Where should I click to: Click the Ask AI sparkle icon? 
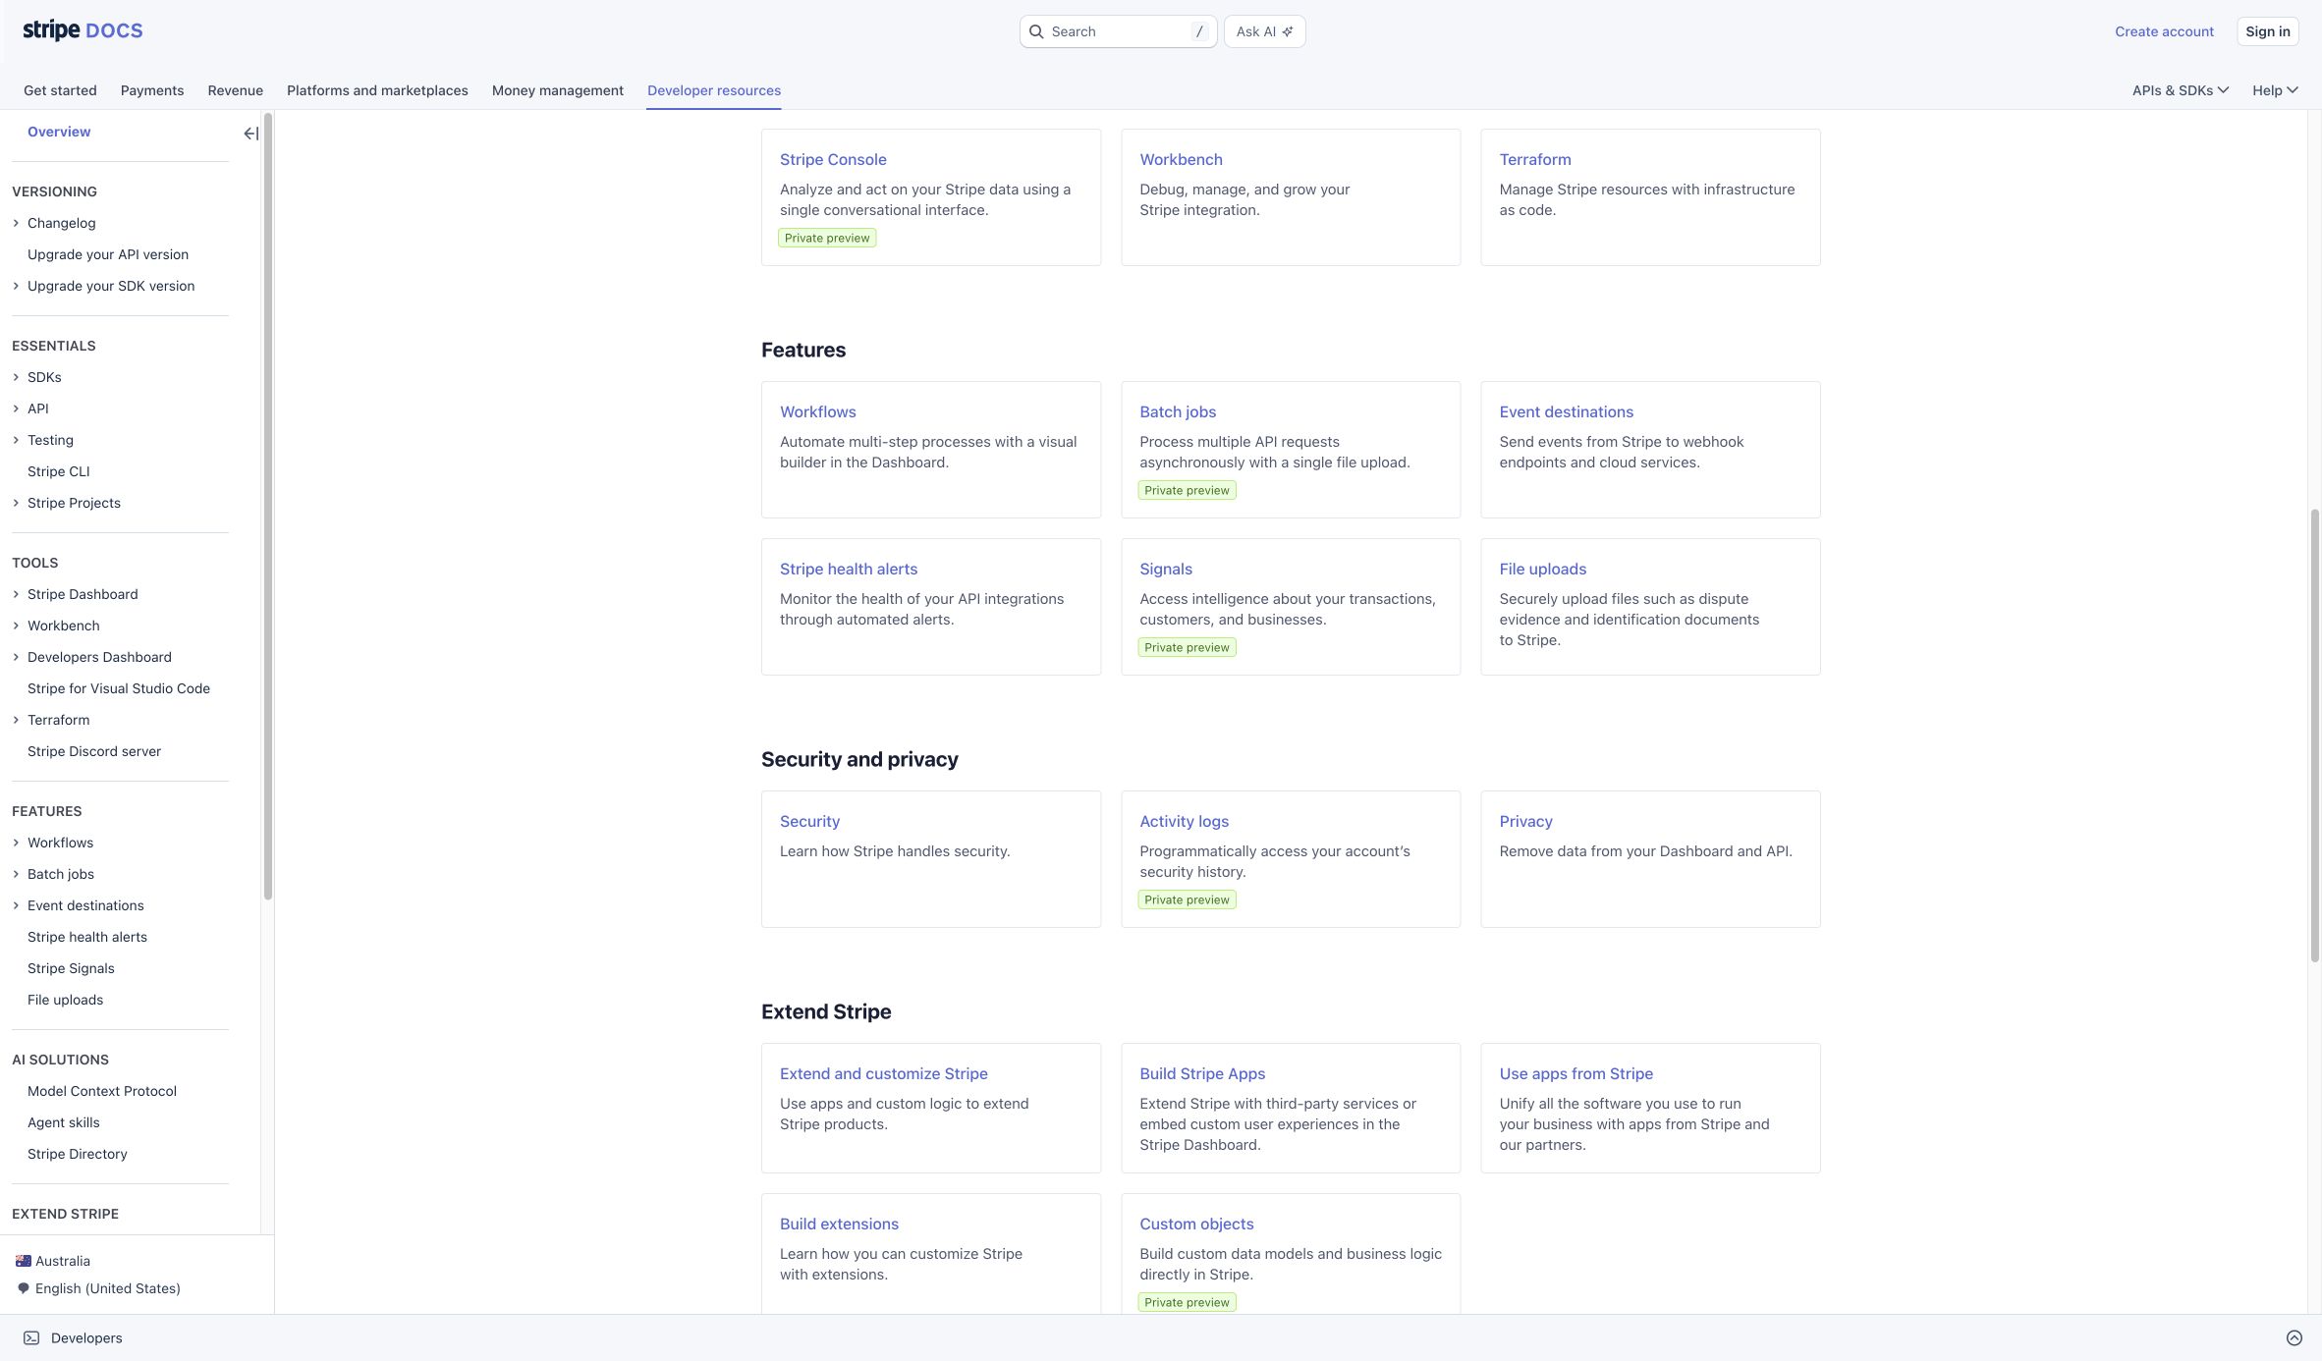pyautogui.click(x=1288, y=31)
